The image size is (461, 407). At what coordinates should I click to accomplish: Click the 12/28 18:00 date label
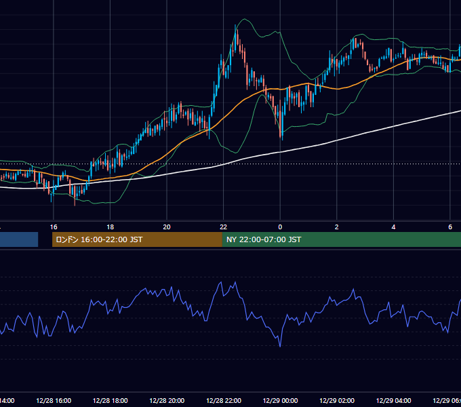click(x=111, y=400)
